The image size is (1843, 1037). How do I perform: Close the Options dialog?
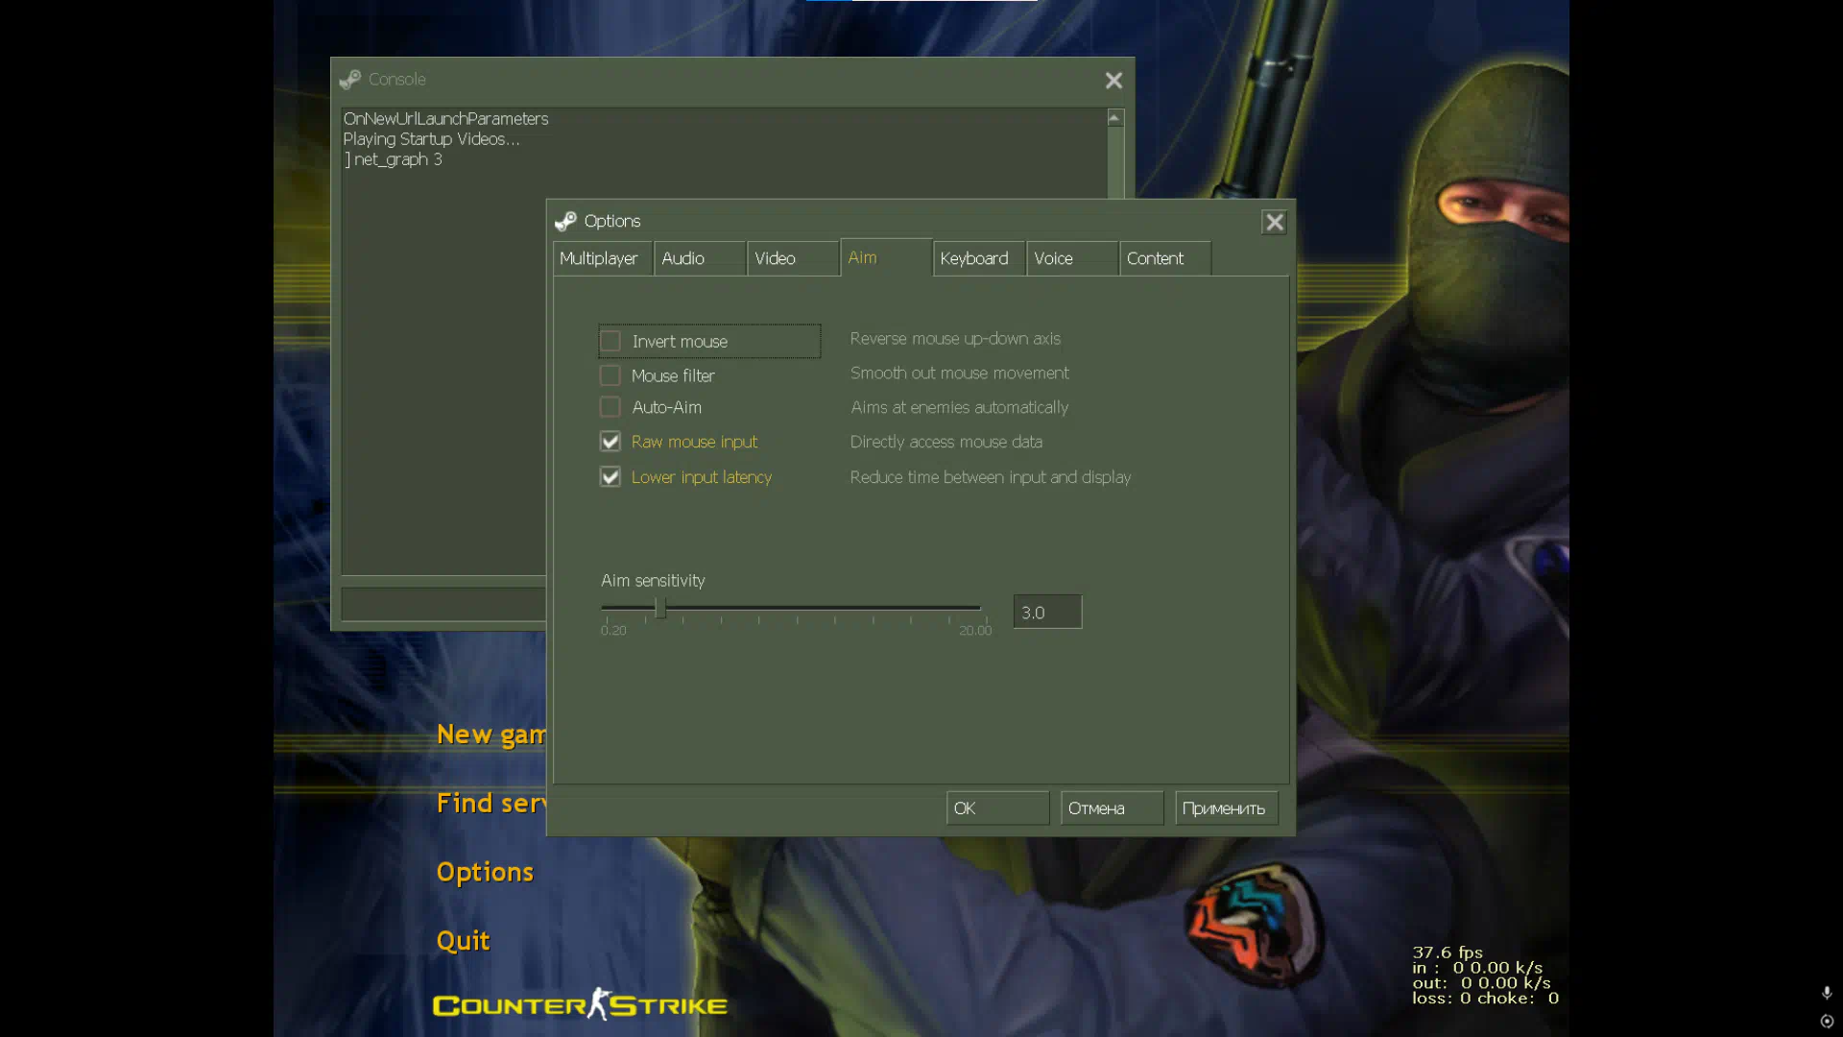pos(1274,223)
